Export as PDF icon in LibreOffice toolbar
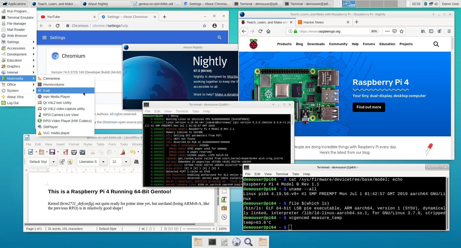Screen dimensions: 461x248 point(66,152)
